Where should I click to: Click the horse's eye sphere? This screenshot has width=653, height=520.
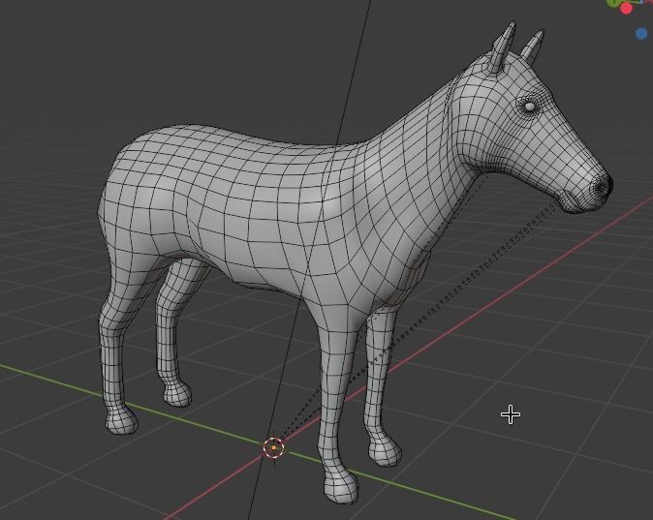[529, 107]
